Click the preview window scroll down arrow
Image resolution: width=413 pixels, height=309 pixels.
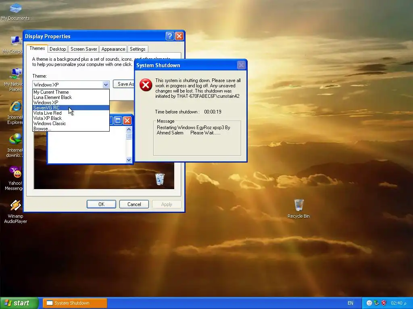129,160
